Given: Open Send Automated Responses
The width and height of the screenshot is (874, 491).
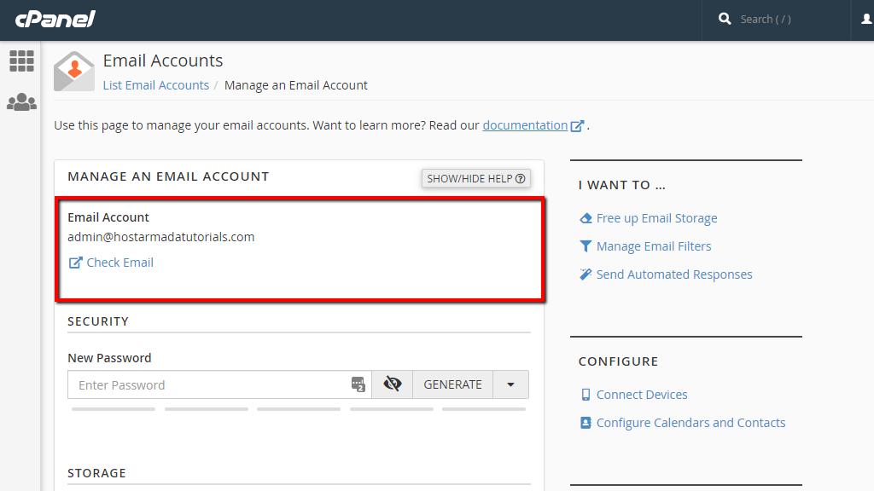Looking at the screenshot, I should click(x=673, y=274).
